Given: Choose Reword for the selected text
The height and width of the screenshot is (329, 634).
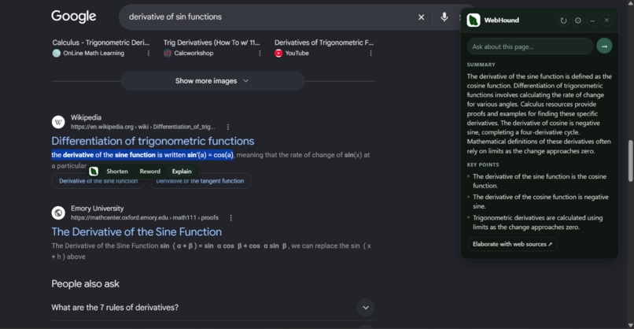Looking at the screenshot, I should point(149,171).
